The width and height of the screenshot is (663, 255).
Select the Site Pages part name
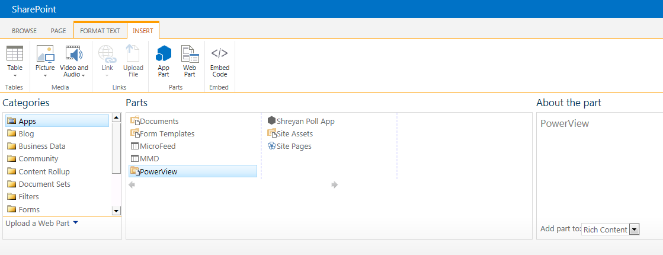[x=294, y=146]
